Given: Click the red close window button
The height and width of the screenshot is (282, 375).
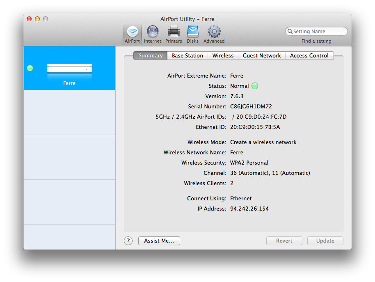Looking at the screenshot, I should (x=29, y=19).
